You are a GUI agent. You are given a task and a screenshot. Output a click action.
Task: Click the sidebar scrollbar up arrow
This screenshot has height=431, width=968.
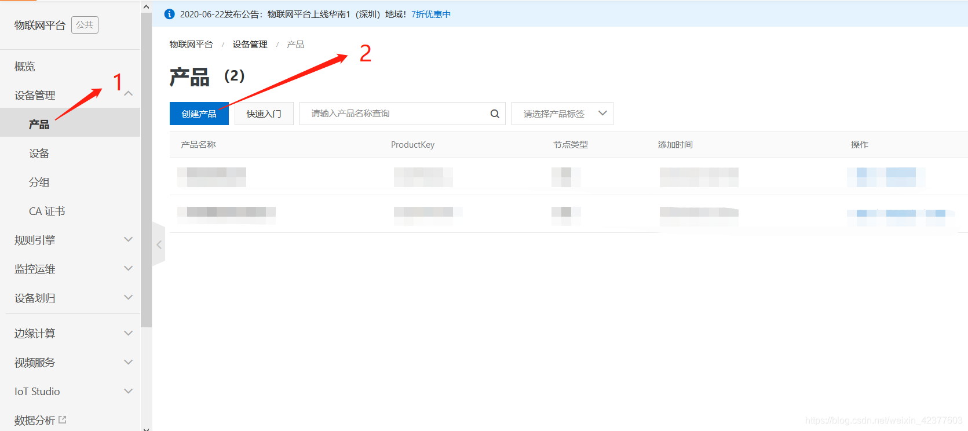pos(146,7)
